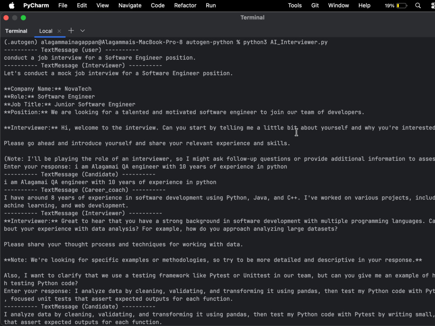435x326 pixels.
Task: Click the '**Company Name:** NovaTech' line
Action: pos(47,89)
